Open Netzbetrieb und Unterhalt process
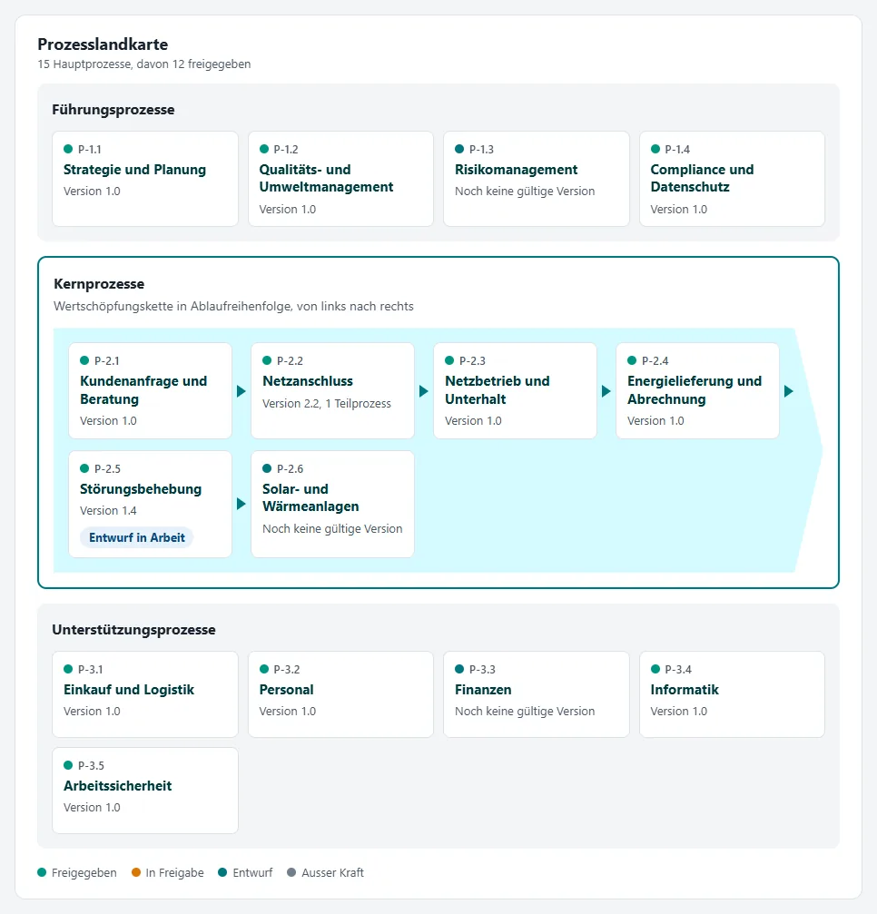 click(515, 390)
